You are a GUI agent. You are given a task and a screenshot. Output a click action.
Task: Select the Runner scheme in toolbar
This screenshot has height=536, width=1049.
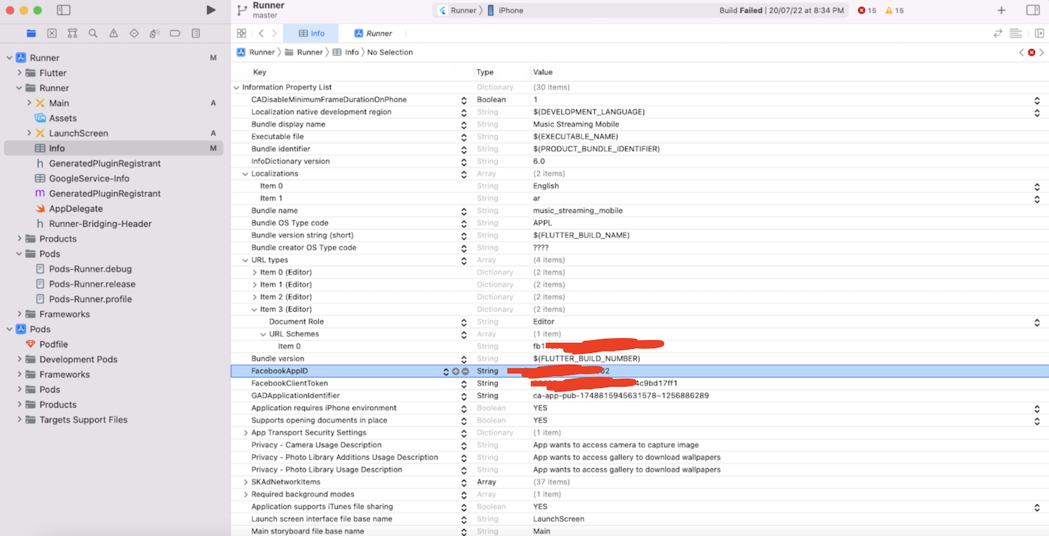457,10
